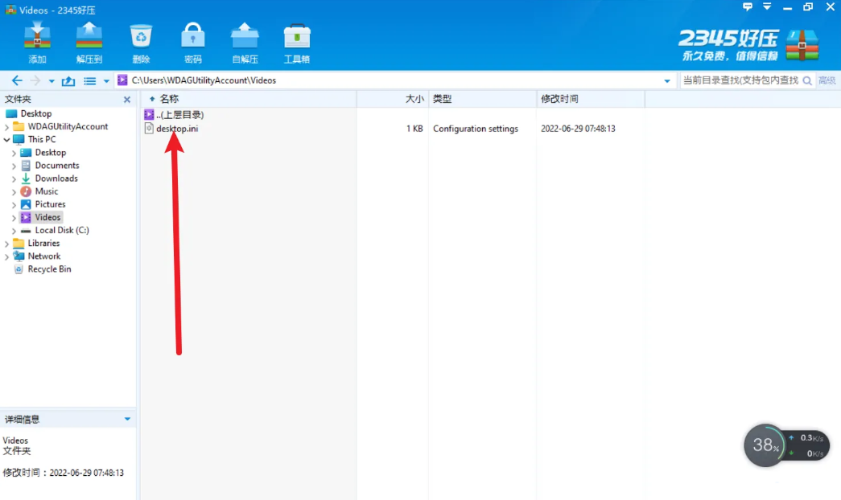The image size is (841, 500).
Task: Sort files by 修改时间 column header
Action: click(559, 99)
